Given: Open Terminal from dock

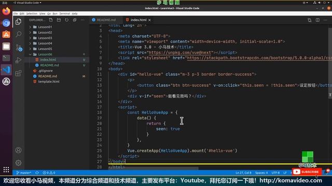Looking at the screenshot, I should (x=6, y=58).
